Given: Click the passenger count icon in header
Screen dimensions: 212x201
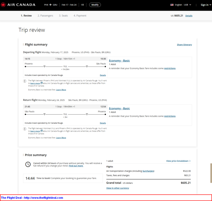Looking at the screenshot, I should (x=82, y=5).
